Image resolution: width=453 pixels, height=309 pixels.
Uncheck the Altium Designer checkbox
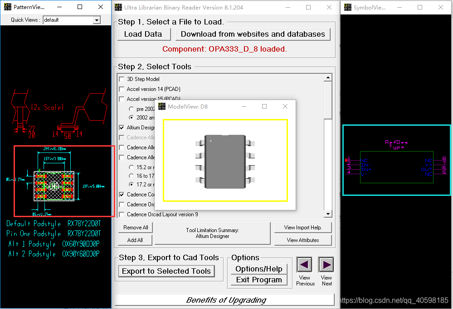[122, 128]
